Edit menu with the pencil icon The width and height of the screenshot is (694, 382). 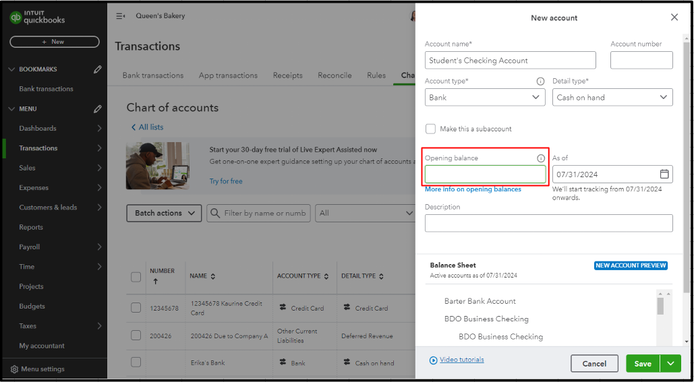coord(97,108)
